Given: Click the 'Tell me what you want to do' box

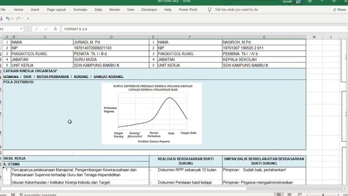Looking at the screenshot, I should tap(237, 10).
